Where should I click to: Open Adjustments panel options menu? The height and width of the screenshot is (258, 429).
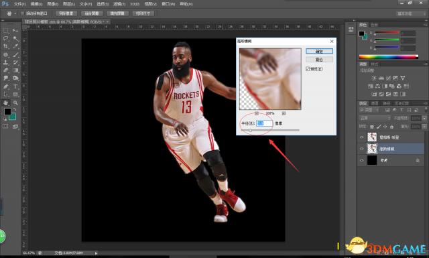click(425, 64)
